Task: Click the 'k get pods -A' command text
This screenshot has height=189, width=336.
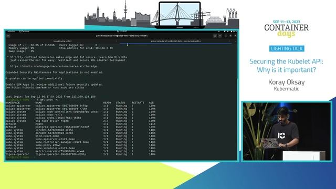Action: tap(47, 100)
